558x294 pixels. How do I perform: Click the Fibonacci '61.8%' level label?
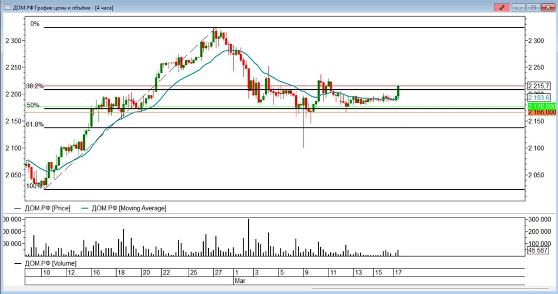(35, 124)
